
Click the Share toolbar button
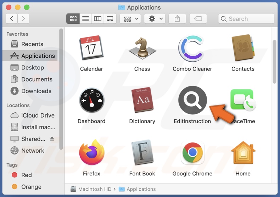pos(177,18)
